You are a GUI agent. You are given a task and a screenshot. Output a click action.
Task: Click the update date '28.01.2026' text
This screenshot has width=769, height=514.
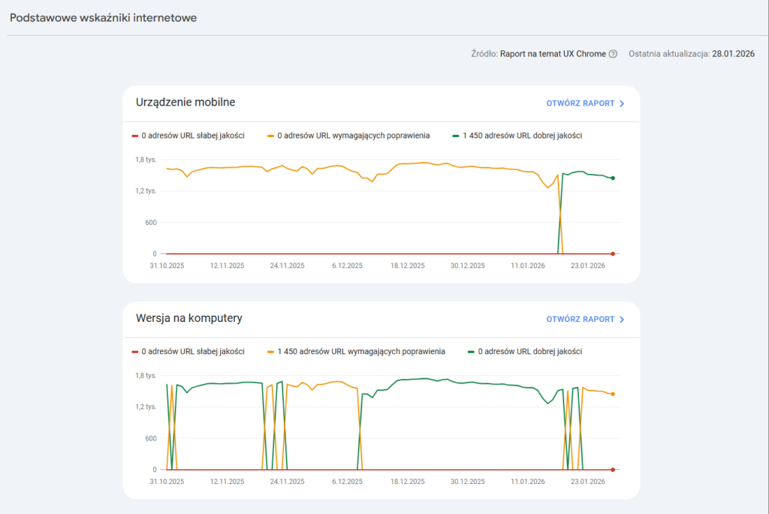click(732, 53)
